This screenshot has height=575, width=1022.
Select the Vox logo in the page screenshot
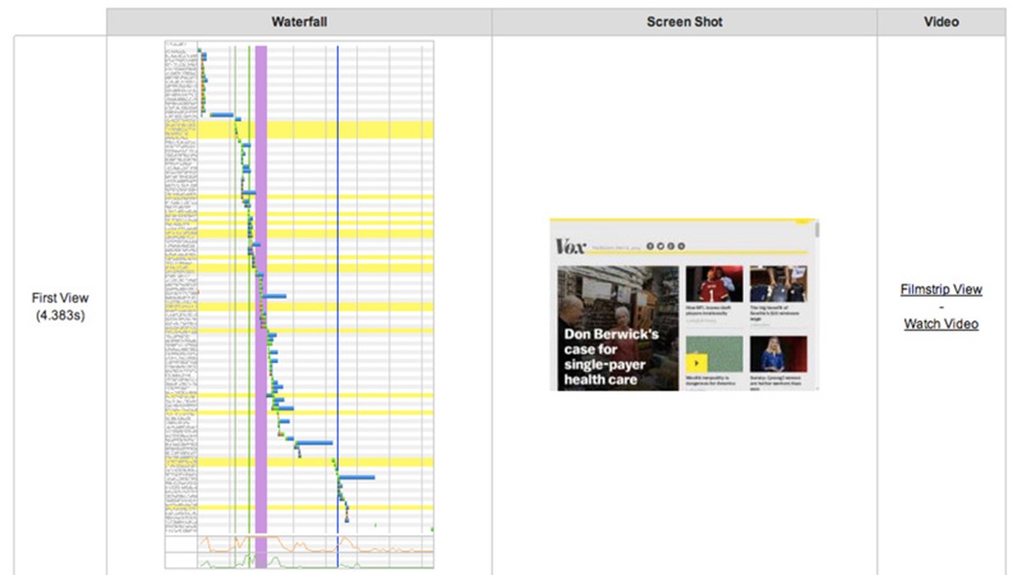[571, 246]
